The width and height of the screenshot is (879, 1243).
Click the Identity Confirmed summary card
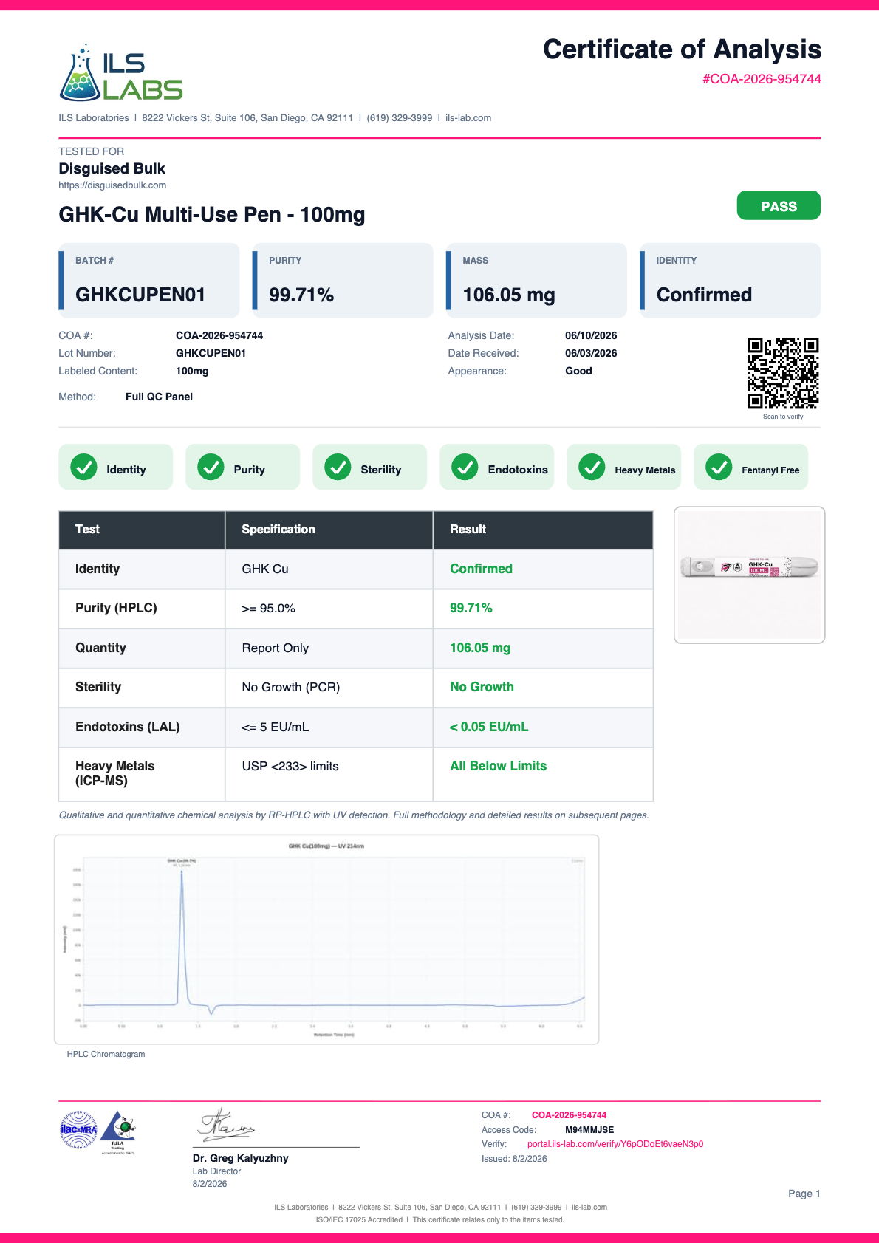(730, 281)
